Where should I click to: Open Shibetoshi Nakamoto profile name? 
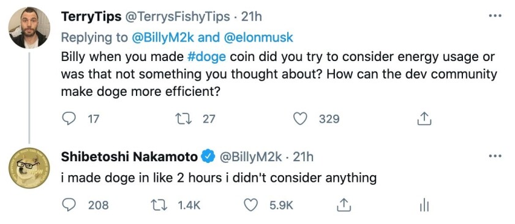pos(129,157)
